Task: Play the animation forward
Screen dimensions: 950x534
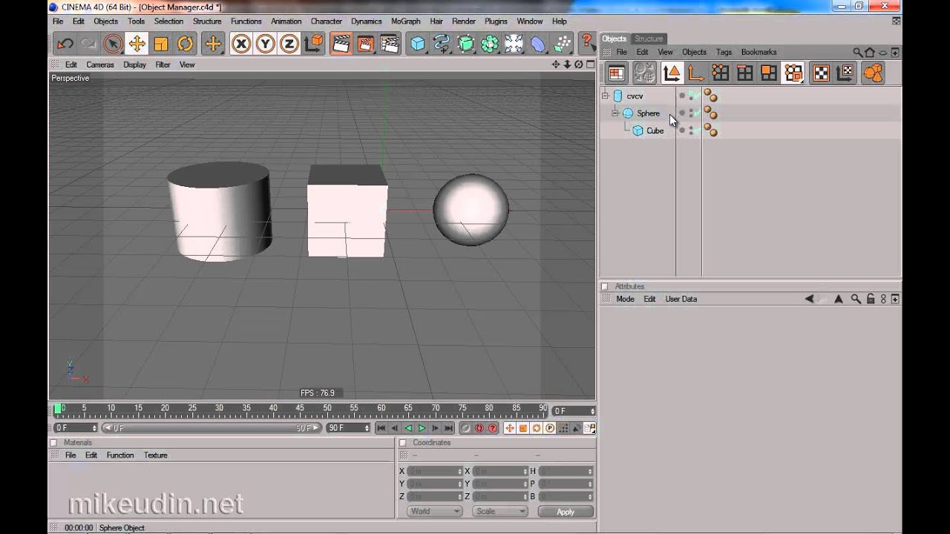Action: 422,428
